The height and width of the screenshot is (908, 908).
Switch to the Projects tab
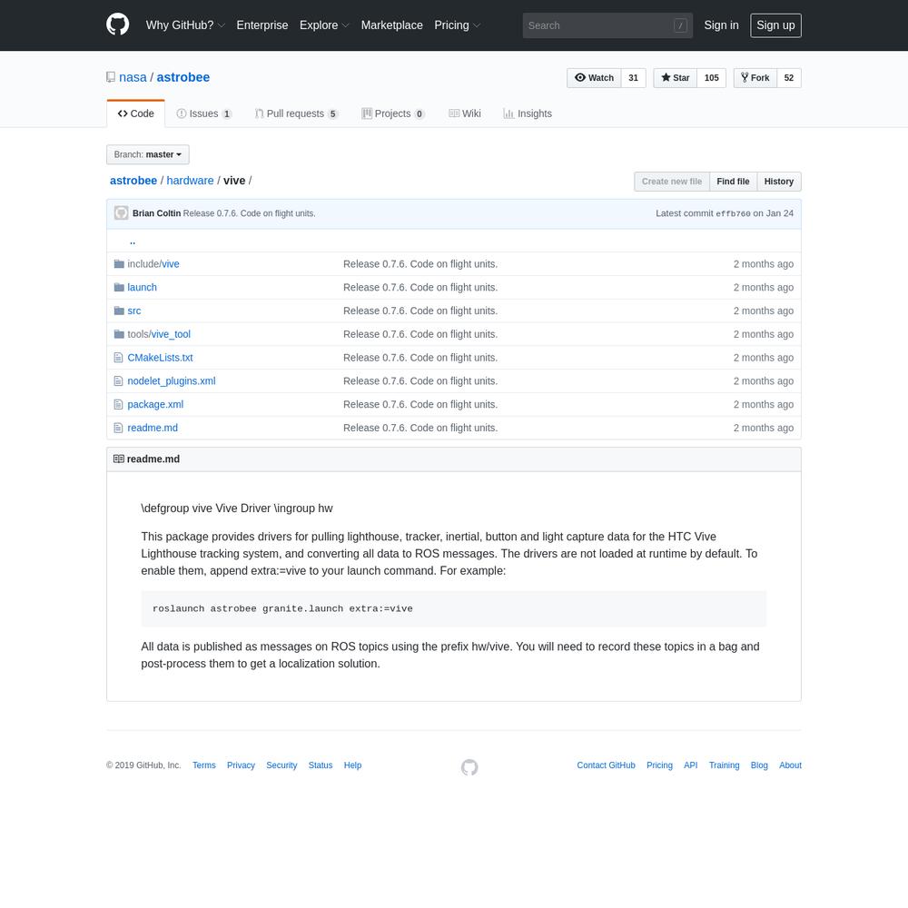click(393, 113)
